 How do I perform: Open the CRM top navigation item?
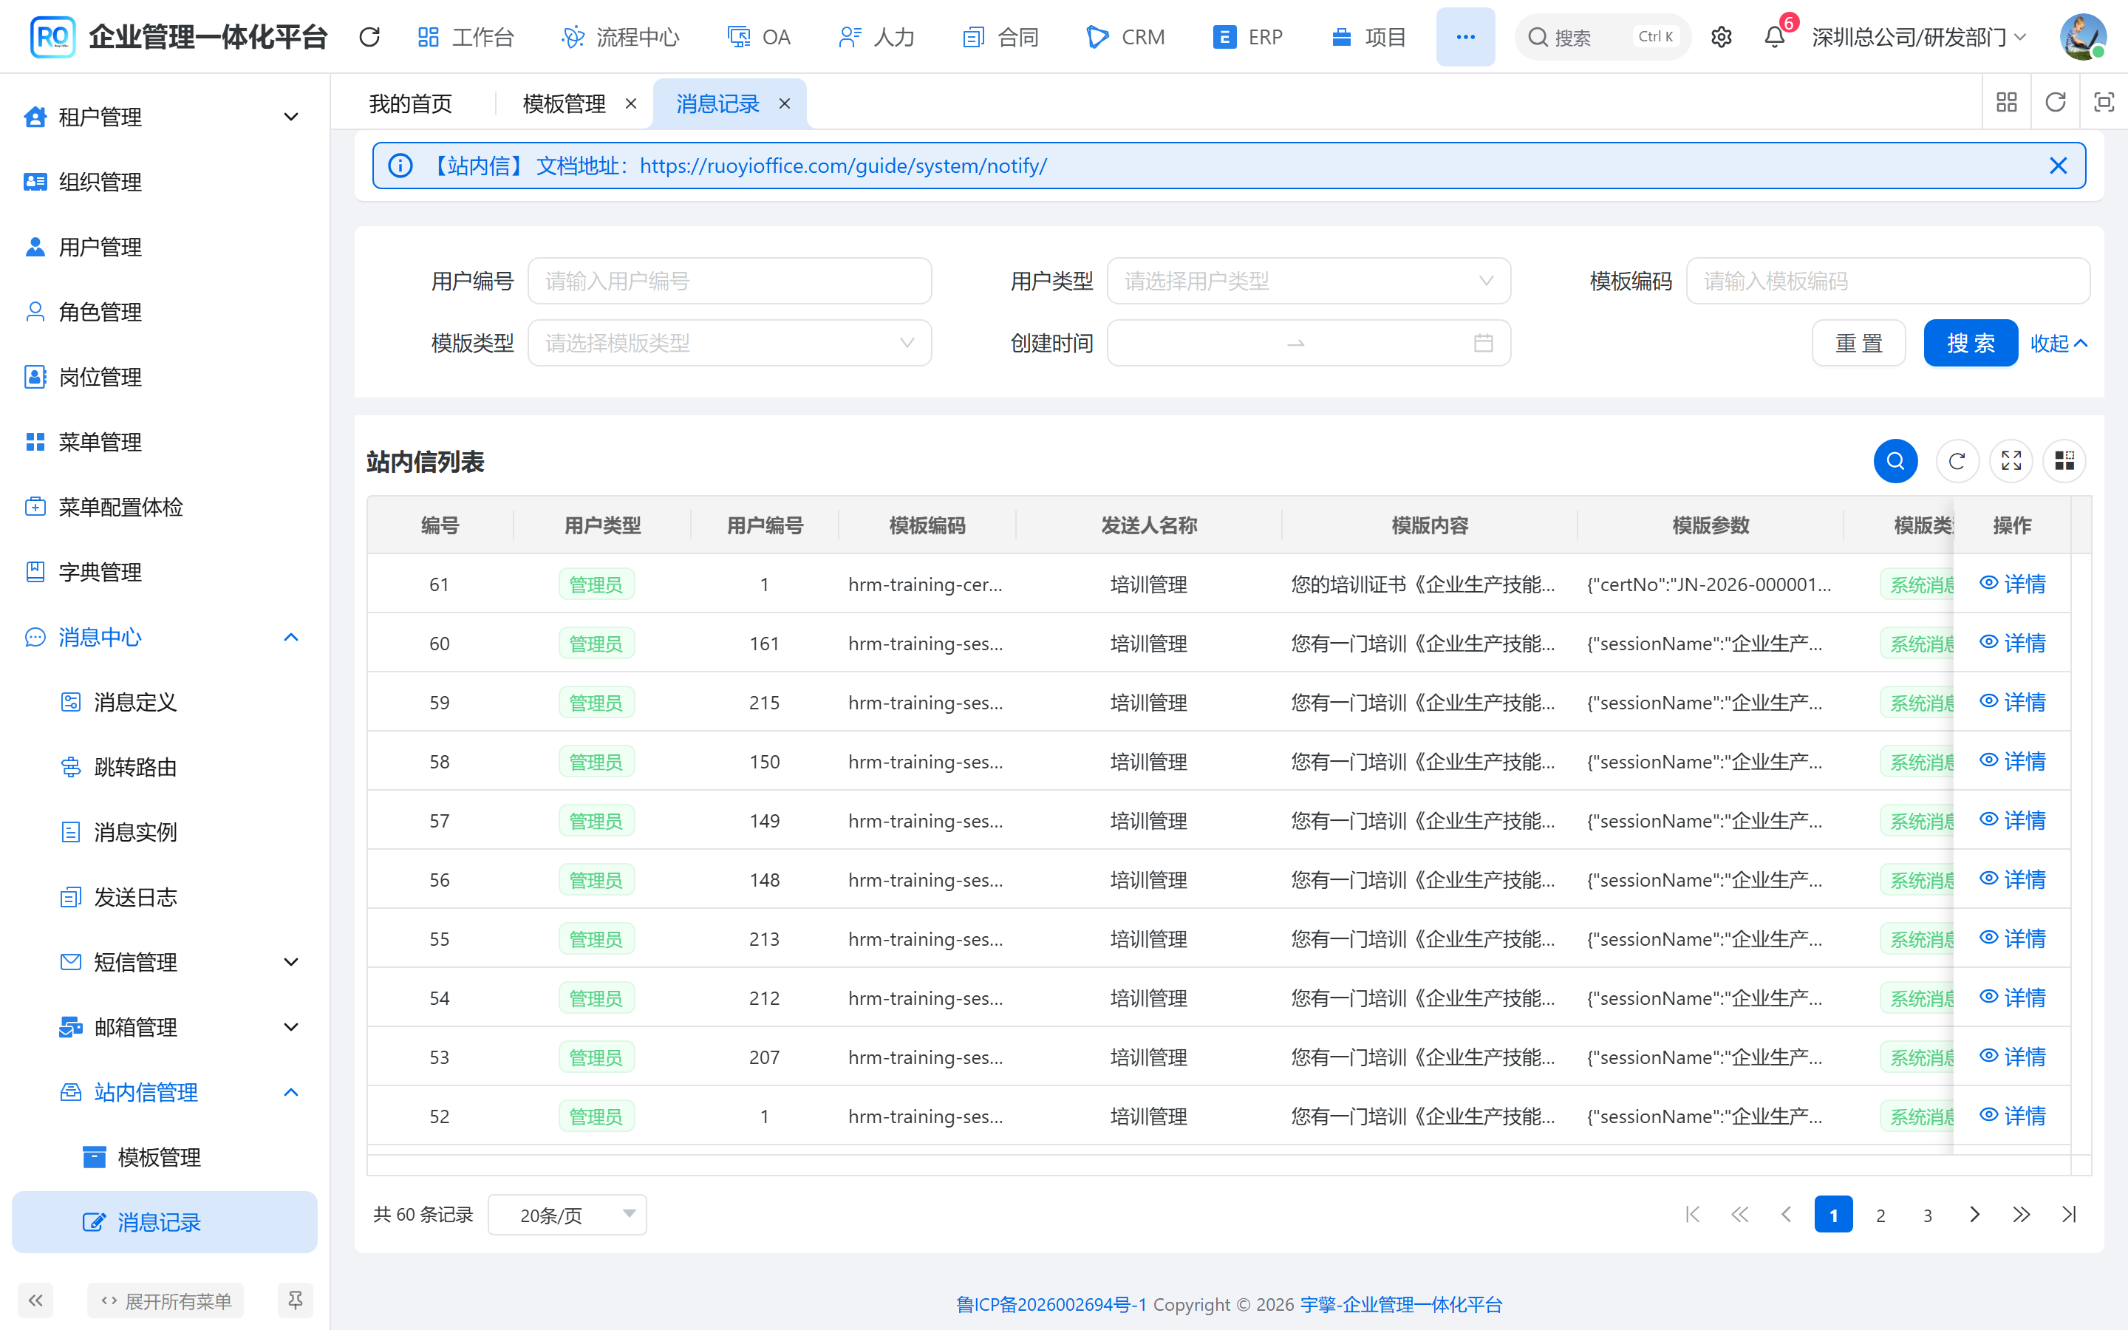pos(1125,37)
